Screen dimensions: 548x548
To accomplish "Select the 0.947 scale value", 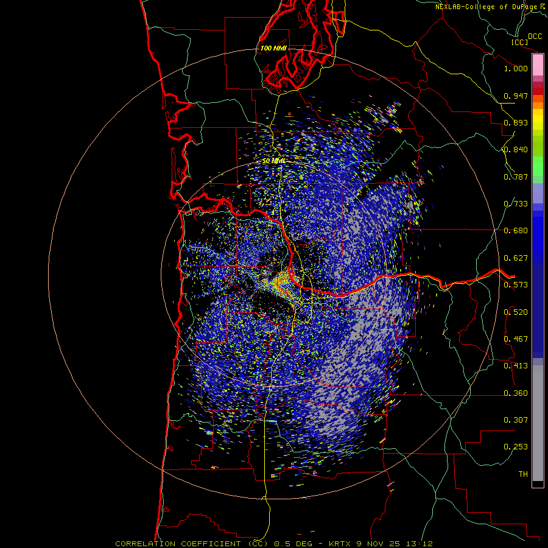I will [x=516, y=96].
